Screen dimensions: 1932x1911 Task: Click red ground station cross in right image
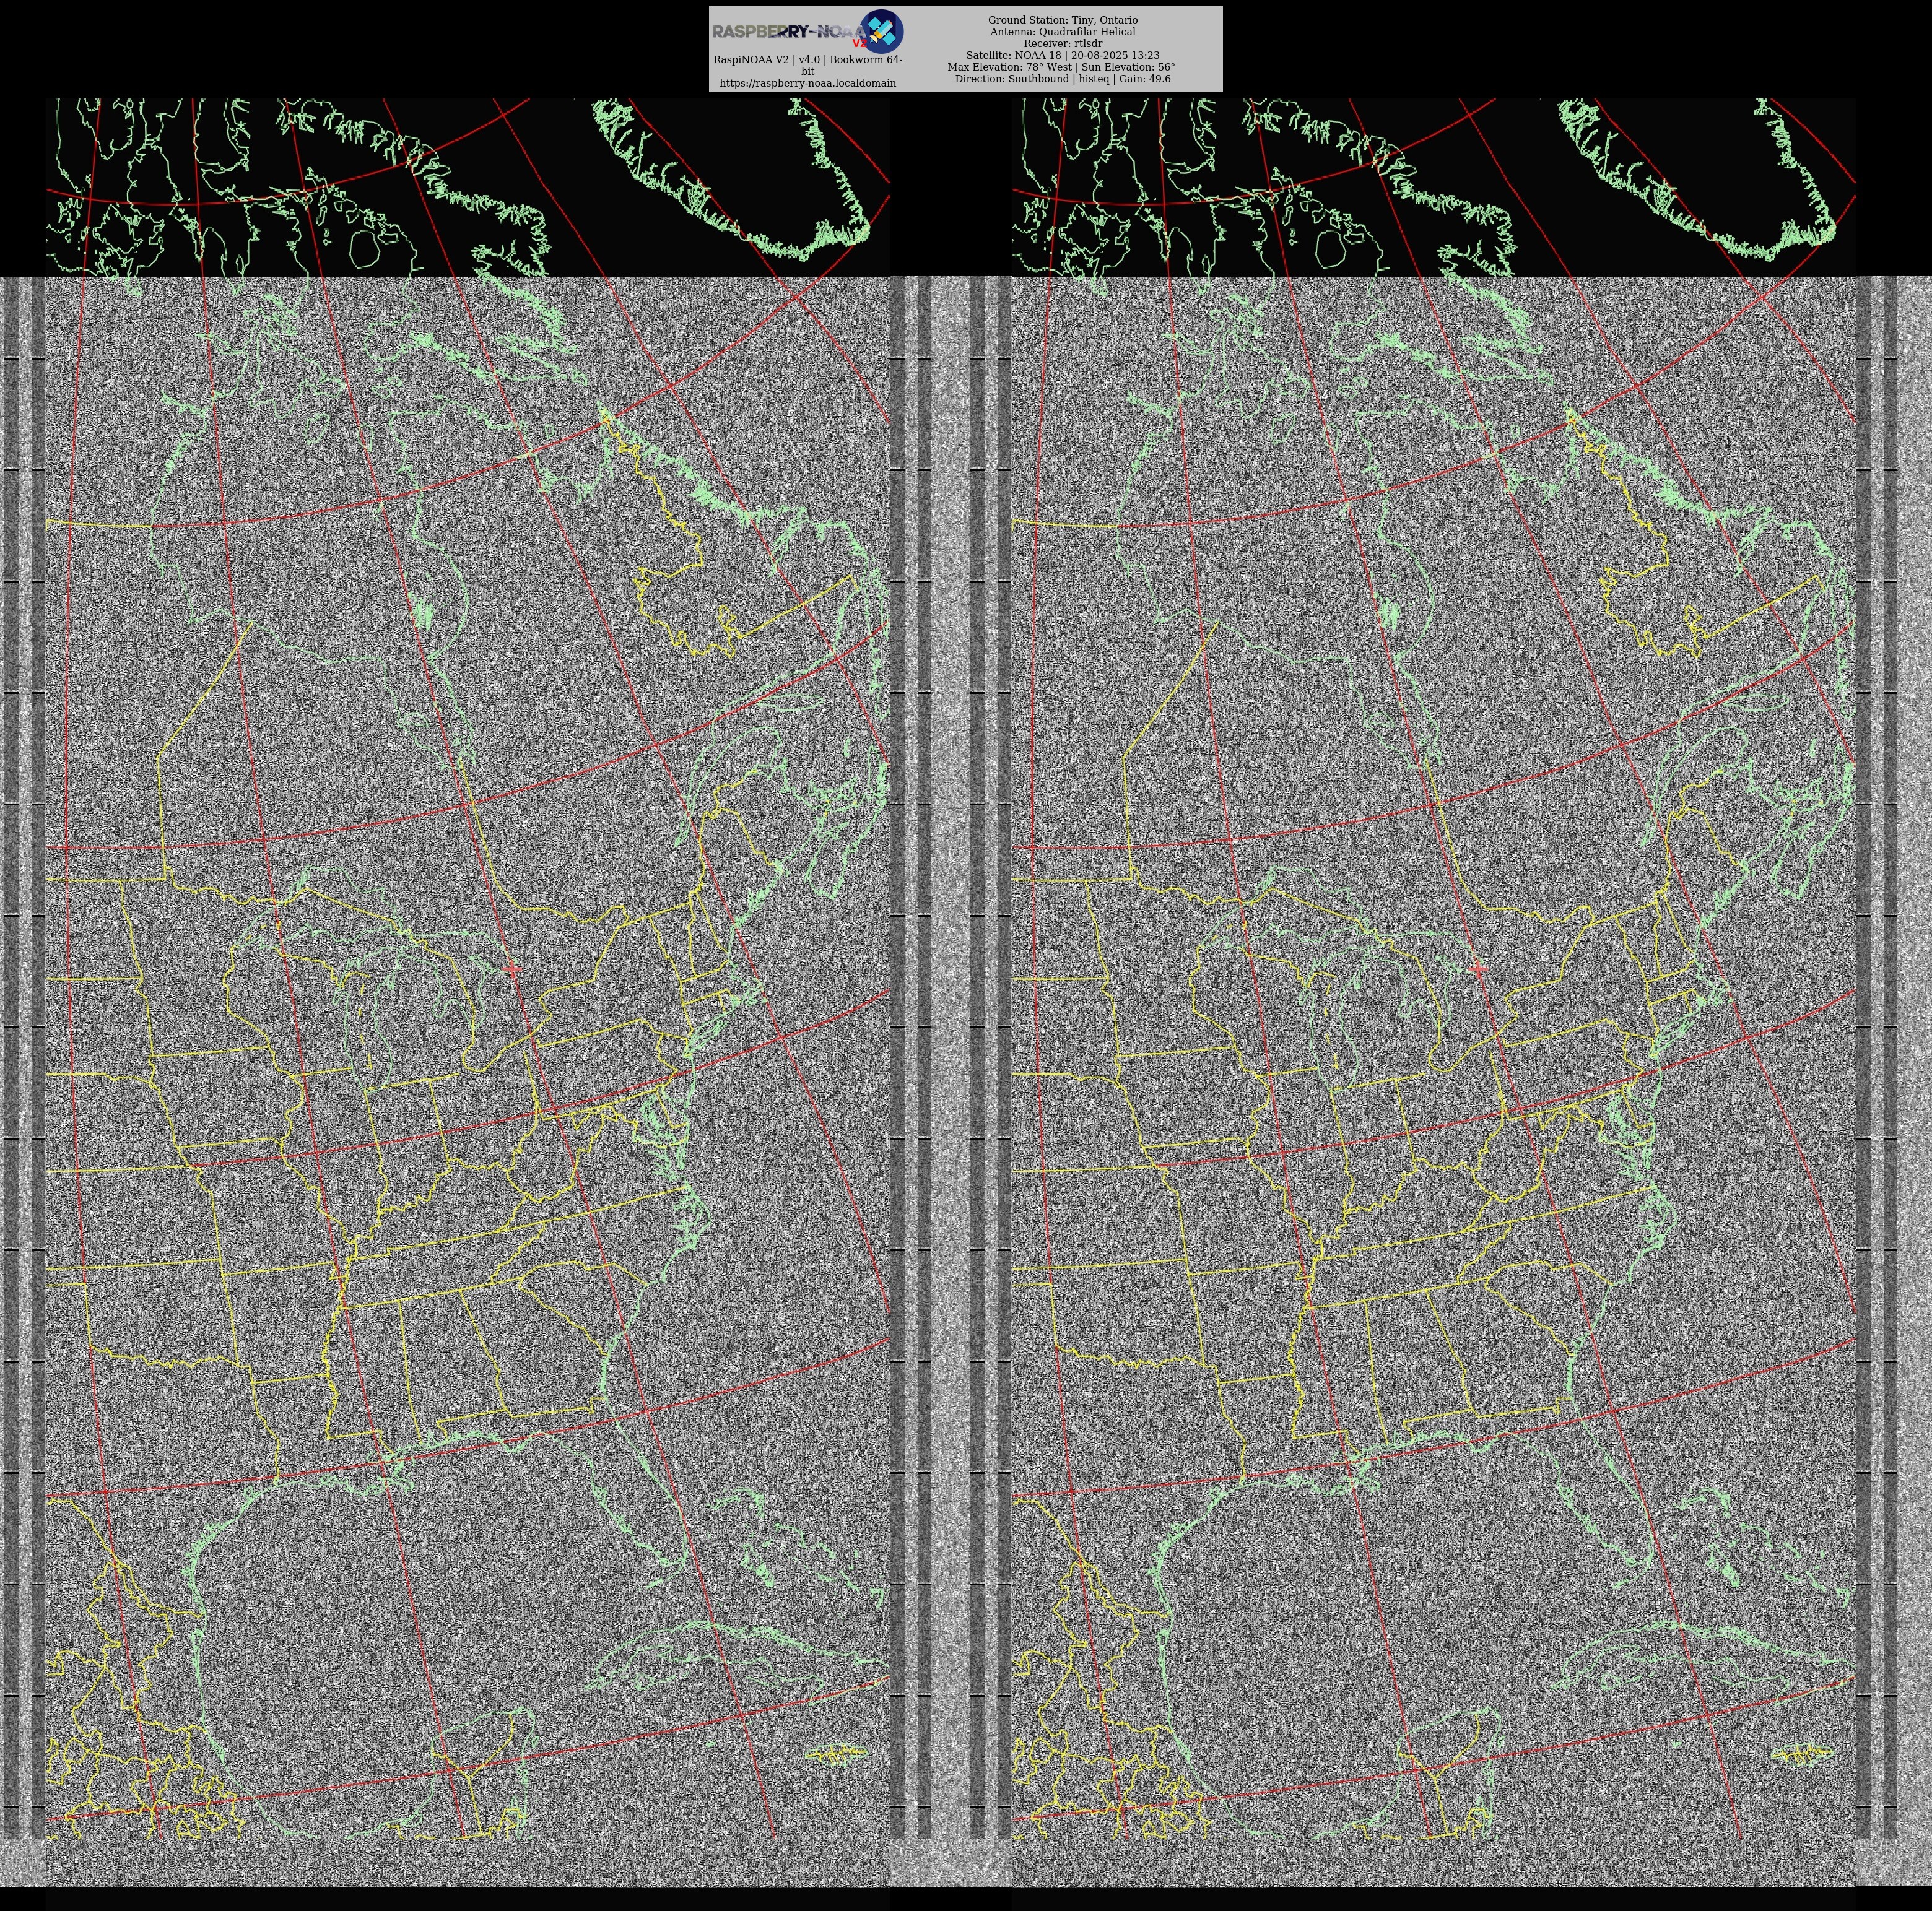pyautogui.click(x=1479, y=968)
